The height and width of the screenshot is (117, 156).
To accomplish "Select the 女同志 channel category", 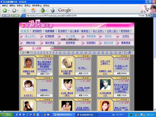I will coord(126,36).
